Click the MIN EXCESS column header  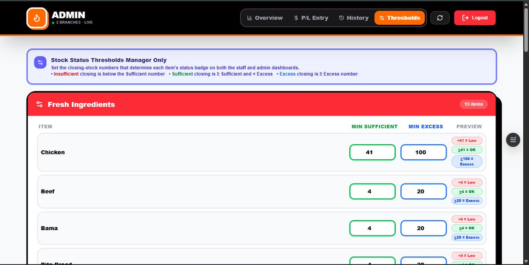(x=426, y=127)
